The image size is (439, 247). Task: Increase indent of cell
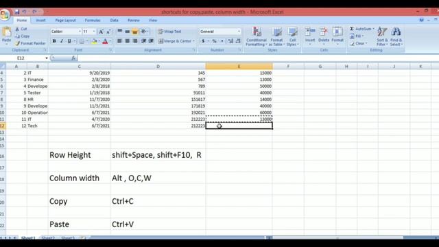coord(151,41)
